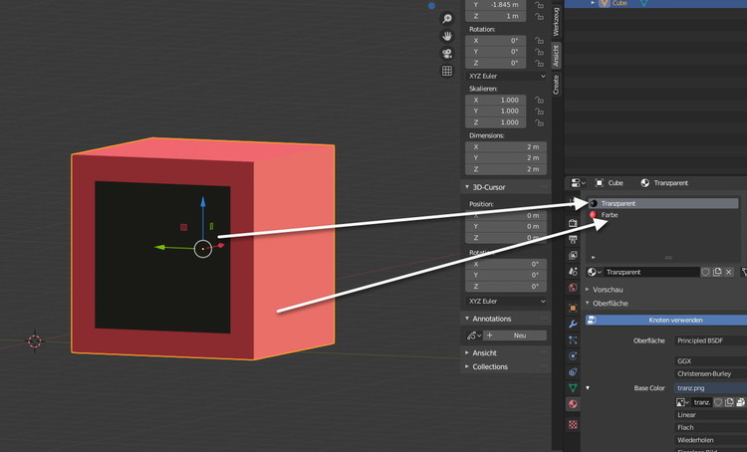Click the viewport zoom magnifier icon

pos(447,19)
